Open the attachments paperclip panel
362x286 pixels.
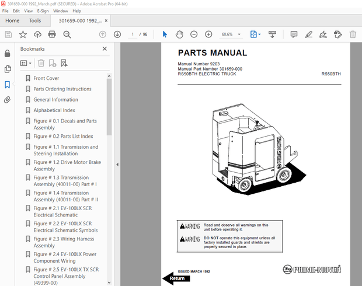[8, 100]
